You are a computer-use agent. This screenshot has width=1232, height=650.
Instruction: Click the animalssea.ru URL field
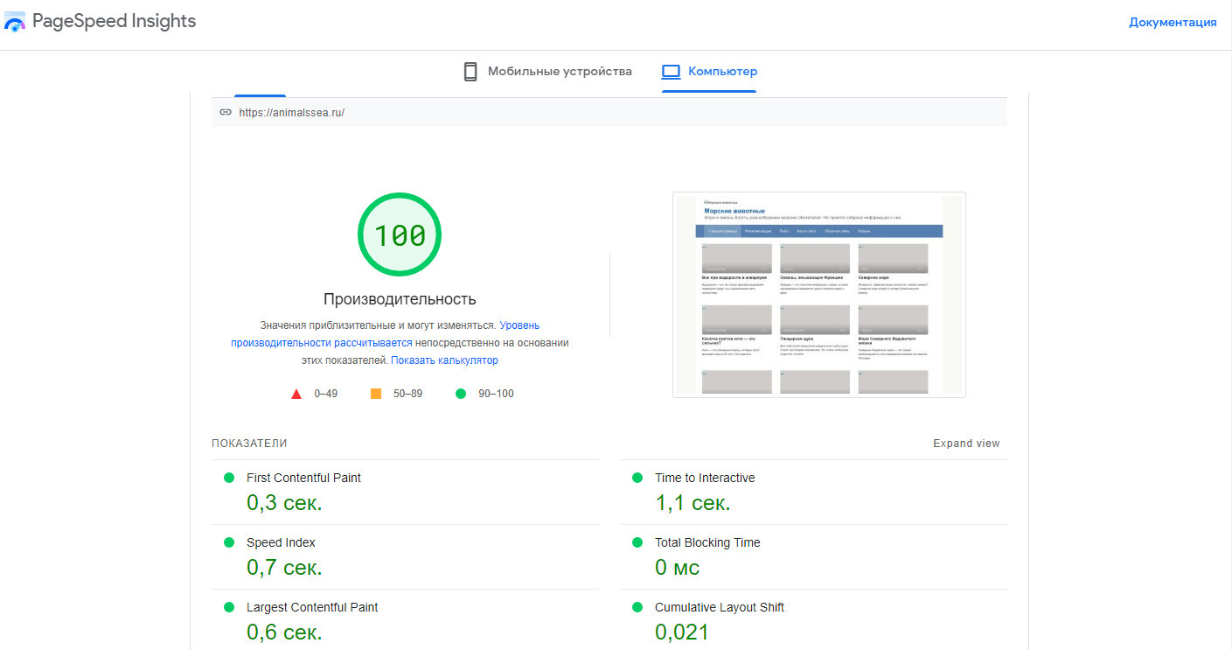[291, 112]
